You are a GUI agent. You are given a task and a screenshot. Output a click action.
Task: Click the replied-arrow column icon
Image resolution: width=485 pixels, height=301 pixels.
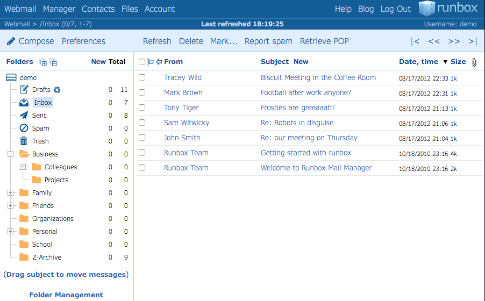159,62
